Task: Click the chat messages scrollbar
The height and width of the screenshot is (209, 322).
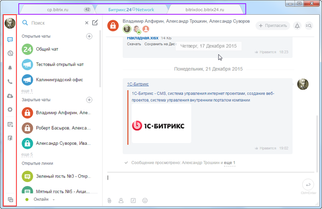Action: (x=317, y=143)
